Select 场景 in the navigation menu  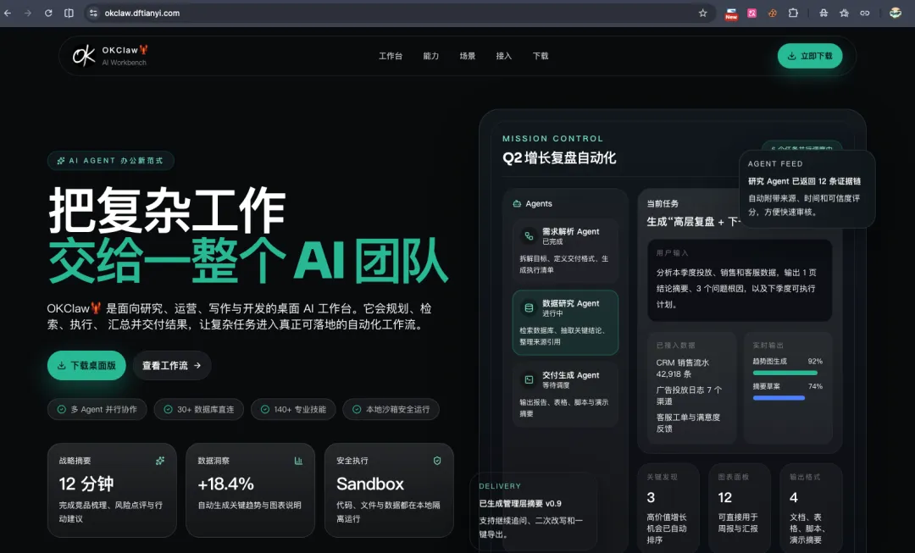(467, 55)
